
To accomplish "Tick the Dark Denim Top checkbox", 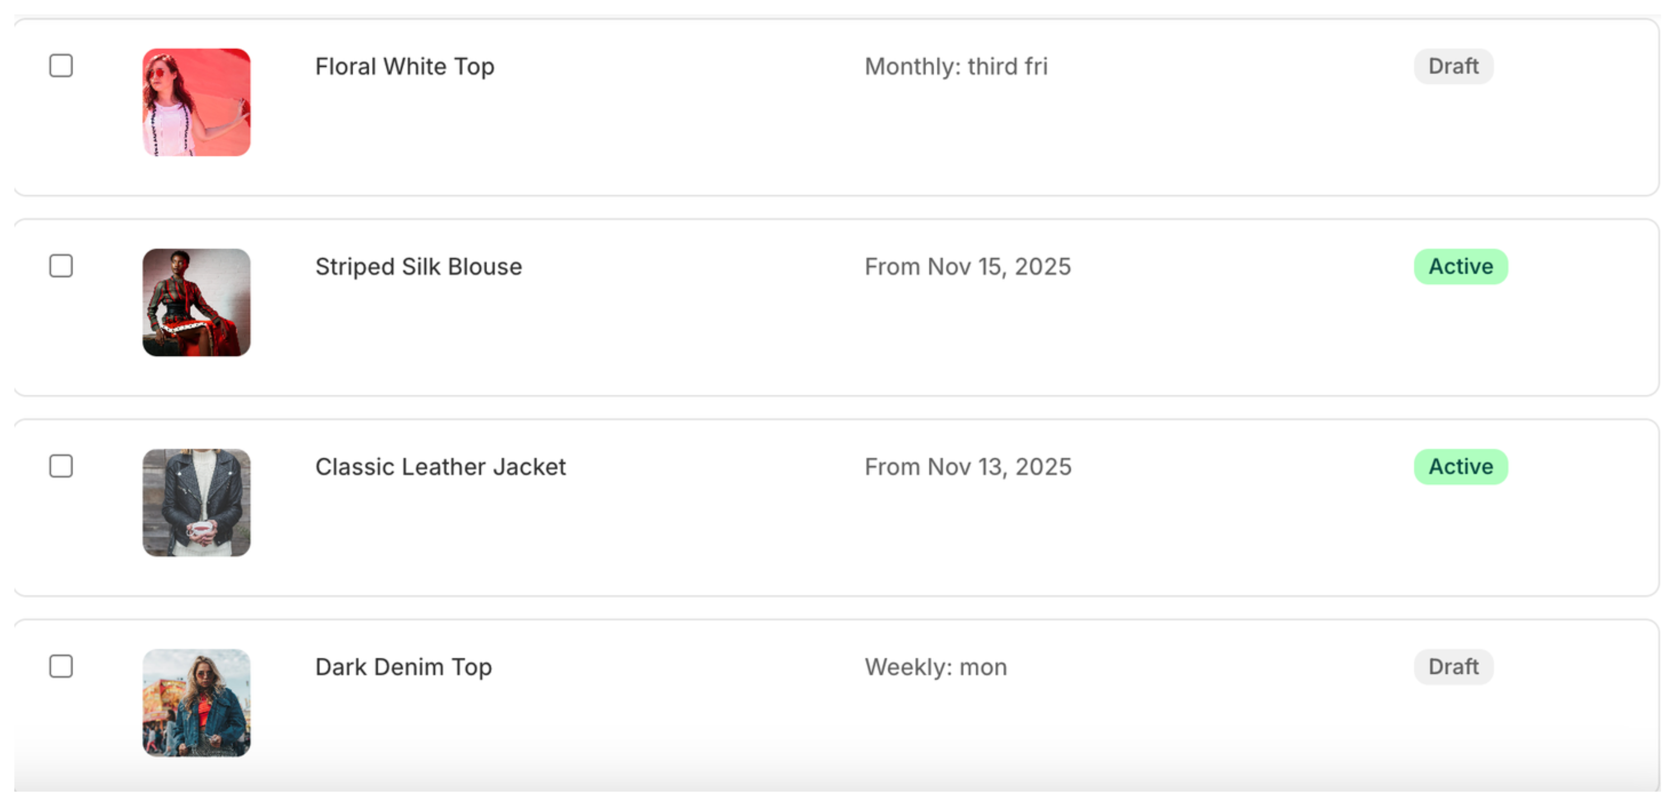I will coord(61,666).
